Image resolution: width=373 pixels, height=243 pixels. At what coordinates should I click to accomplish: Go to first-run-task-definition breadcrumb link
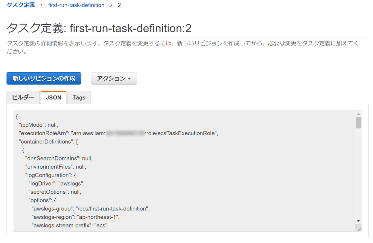pos(76,5)
